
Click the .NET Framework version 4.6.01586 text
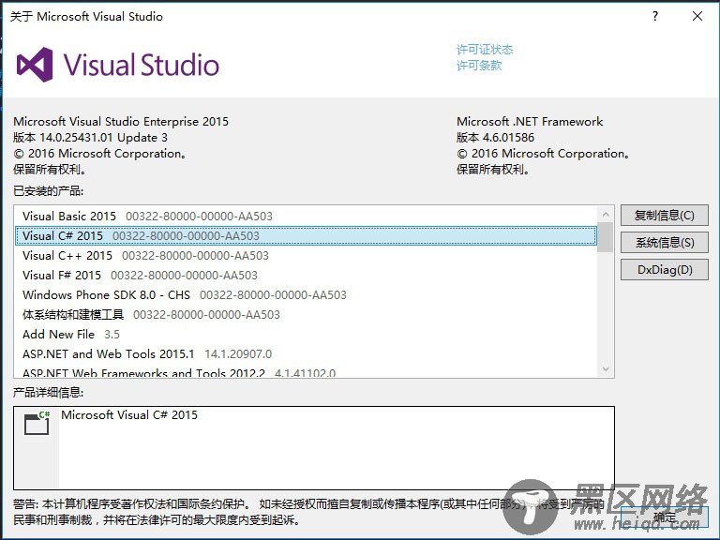pos(495,137)
